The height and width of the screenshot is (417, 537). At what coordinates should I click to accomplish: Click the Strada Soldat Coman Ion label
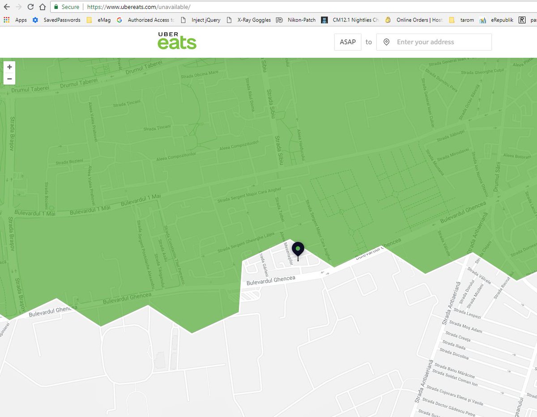point(455,378)
